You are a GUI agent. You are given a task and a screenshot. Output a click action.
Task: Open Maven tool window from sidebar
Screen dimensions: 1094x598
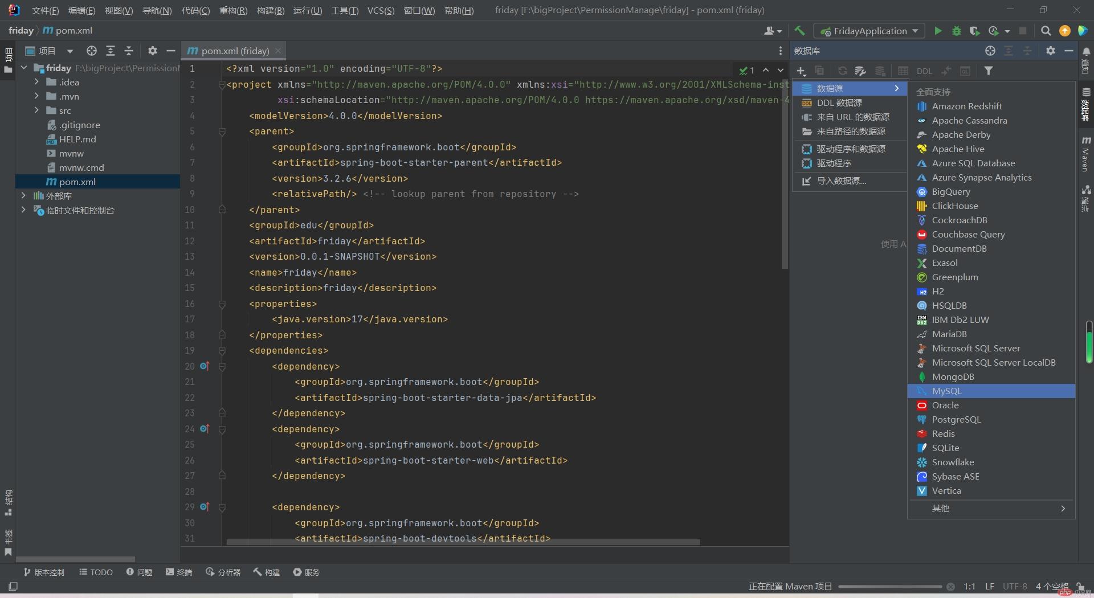tap(1086, 154)
